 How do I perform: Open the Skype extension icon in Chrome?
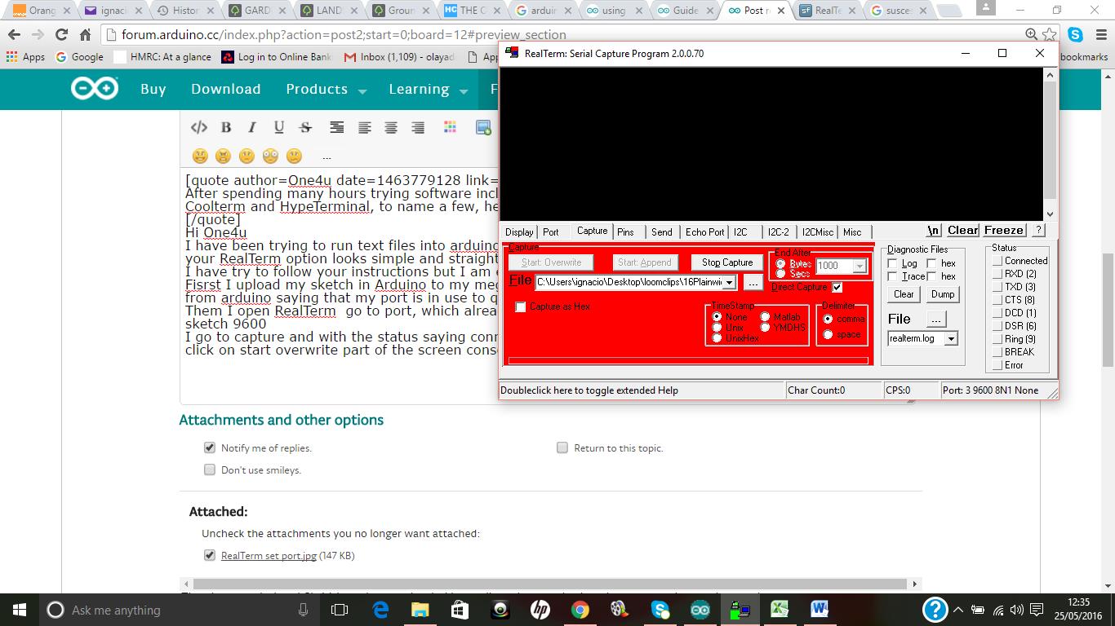point(1075,35)
